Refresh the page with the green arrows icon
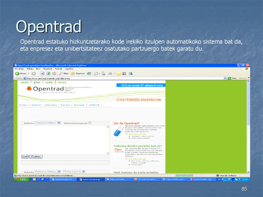 pyautogui.click(x=48, y=73)
